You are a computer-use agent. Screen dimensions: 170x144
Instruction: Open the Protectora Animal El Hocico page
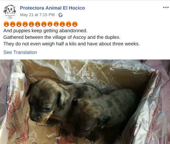click(x=52, y=8)
